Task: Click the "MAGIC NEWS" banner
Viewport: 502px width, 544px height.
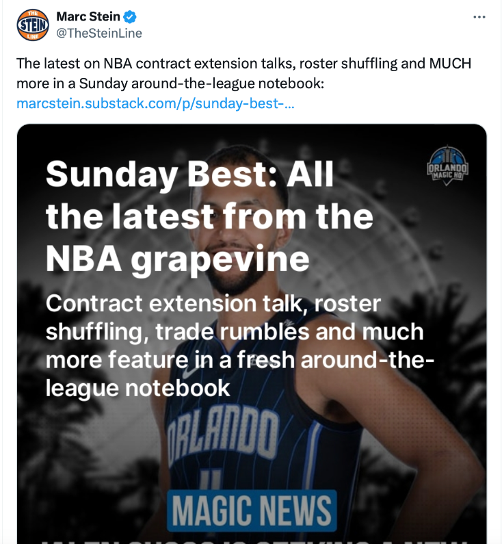Action: point(252,511)
